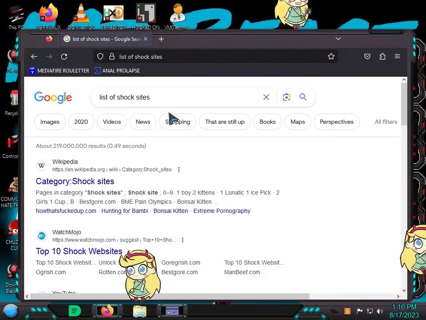Open the green notes app on taskbar
426x320 pixels.
coord(75,311)
